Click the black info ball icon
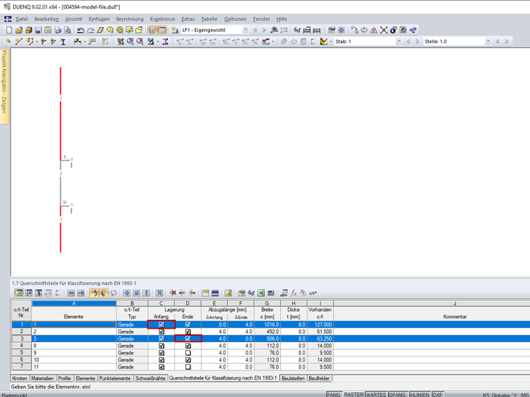530x397 pixels. [393, 30]
